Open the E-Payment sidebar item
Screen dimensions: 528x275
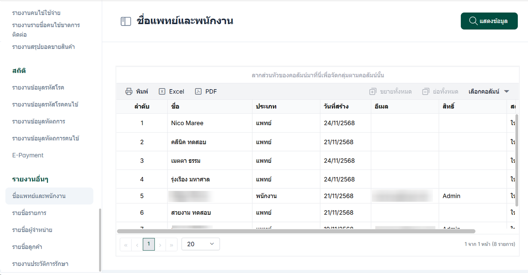(28, 155)
